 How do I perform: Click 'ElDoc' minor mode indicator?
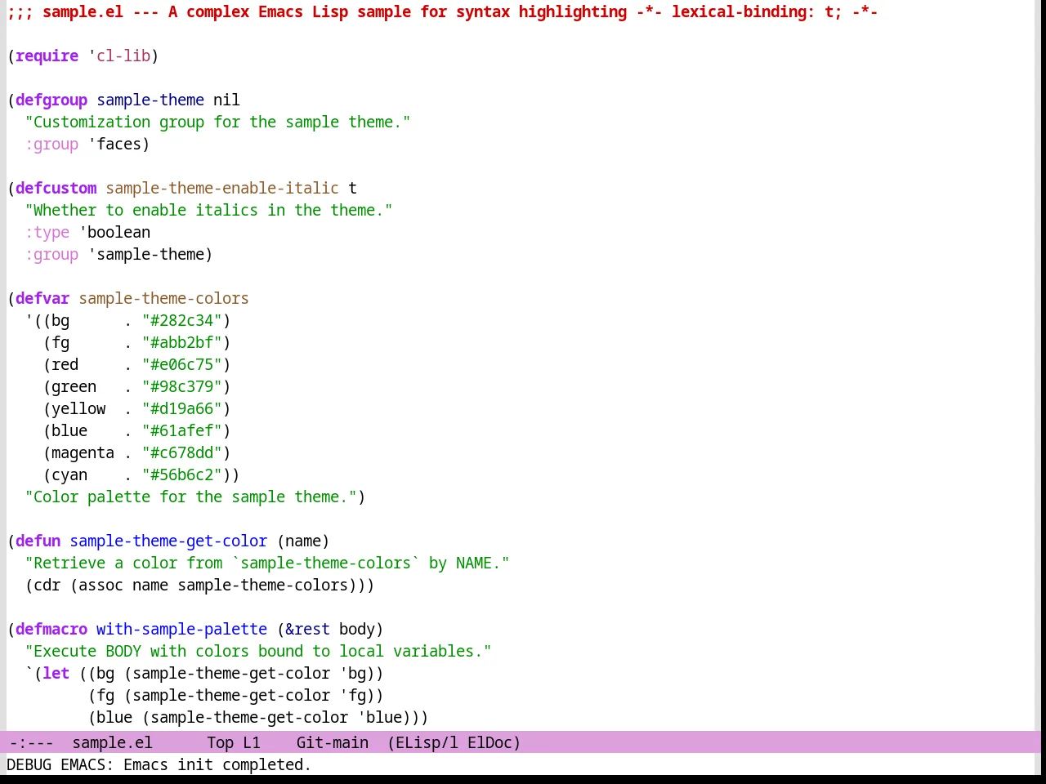click(489, 742)
